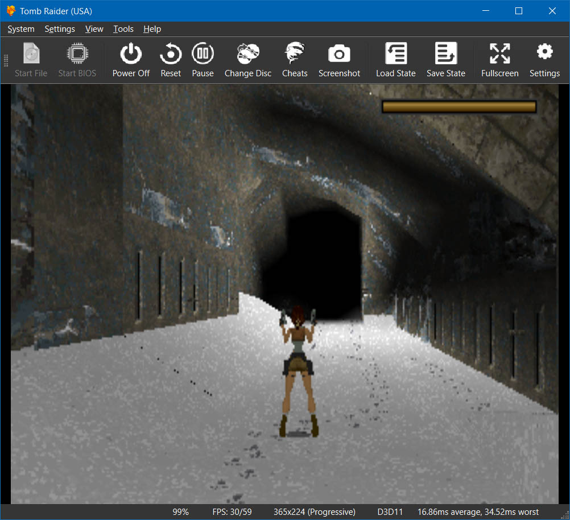Image resolution: width=570 pixels, height=520 pixels.
Task: Minimize the Tomb Raider window
Action: click(486, 11)
